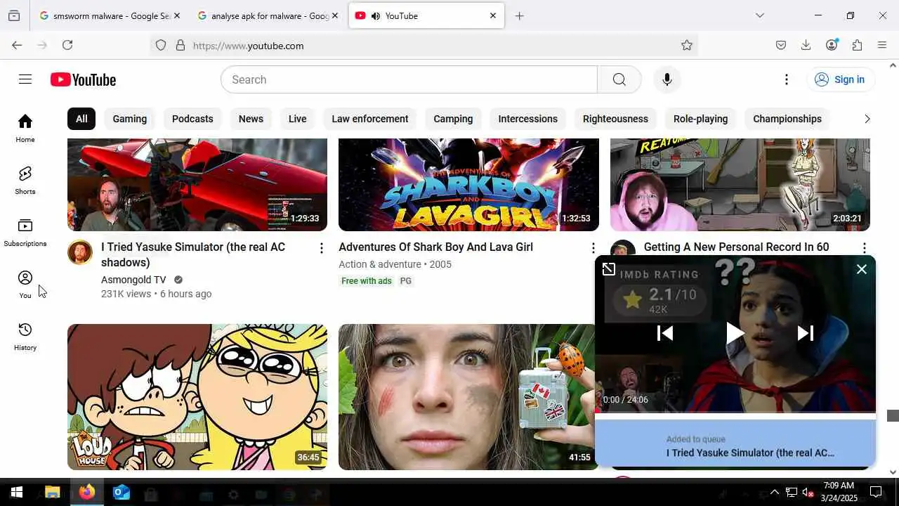Skip to next video in miniplayer

coord(806,333)
